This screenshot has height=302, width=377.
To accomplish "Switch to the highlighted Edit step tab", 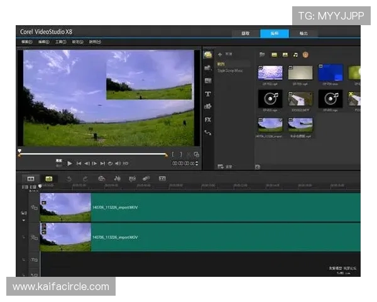I will click(x=275, y=33).
